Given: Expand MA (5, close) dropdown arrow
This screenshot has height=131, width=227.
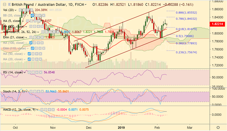Looking at the screenshot, I should point(23,21).
